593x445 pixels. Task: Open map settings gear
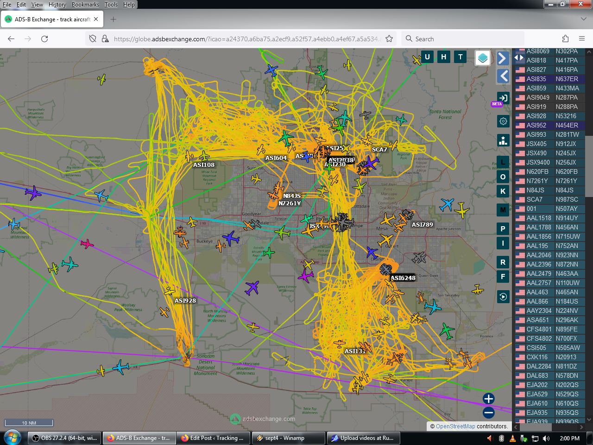pos(503,121)
